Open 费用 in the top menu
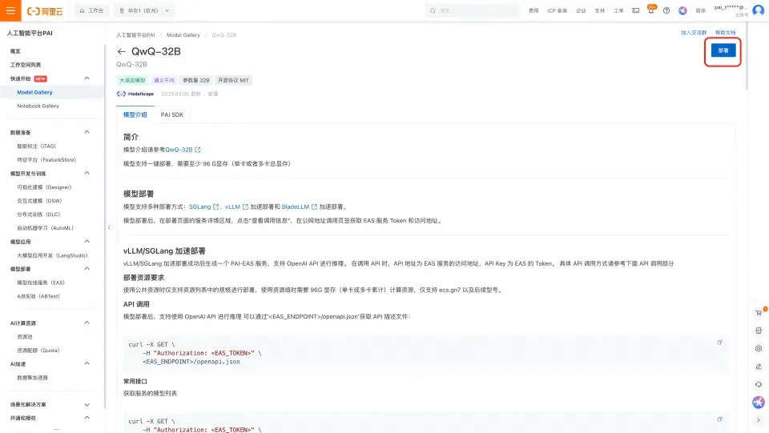Screen dimensions: 769x433 [533, 10]
